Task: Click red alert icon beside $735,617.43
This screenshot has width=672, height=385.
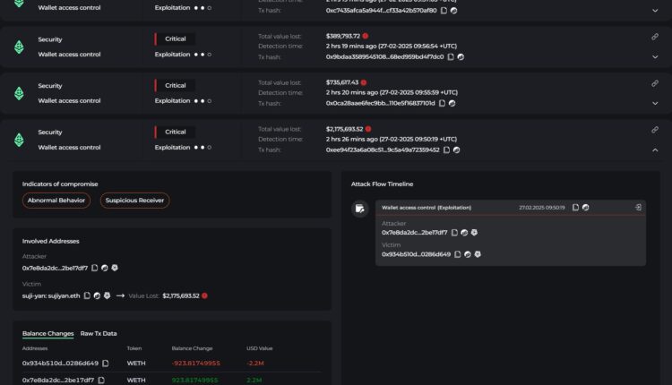Action: click(364, 82)
